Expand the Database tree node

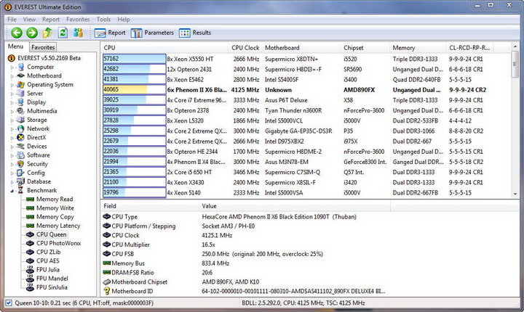point(12,182)
